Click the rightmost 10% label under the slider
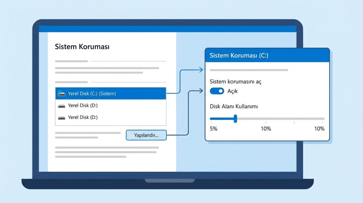The width and height of the screenshot is (363, 203). tap(319, 129)
